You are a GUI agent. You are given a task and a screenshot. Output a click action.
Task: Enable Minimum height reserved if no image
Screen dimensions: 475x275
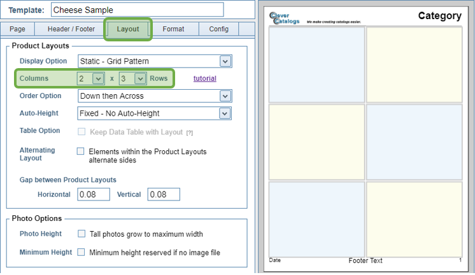point(81,252)
